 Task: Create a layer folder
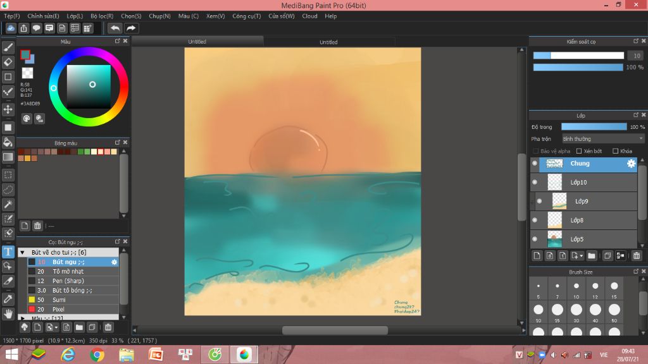click(x=592, y=256)
